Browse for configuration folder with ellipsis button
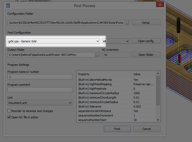The image size is (192, 142). (127, 23)
